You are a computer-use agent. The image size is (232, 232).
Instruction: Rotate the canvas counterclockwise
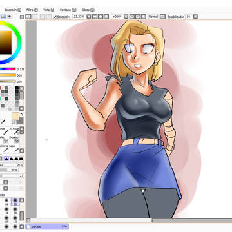[132, 17]
